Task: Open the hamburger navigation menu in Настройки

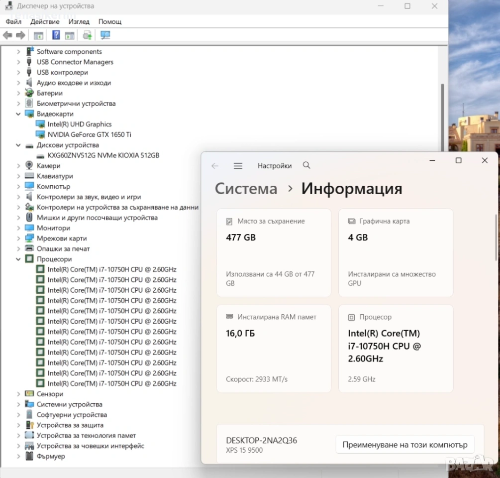Action: (x=238, y=166)
